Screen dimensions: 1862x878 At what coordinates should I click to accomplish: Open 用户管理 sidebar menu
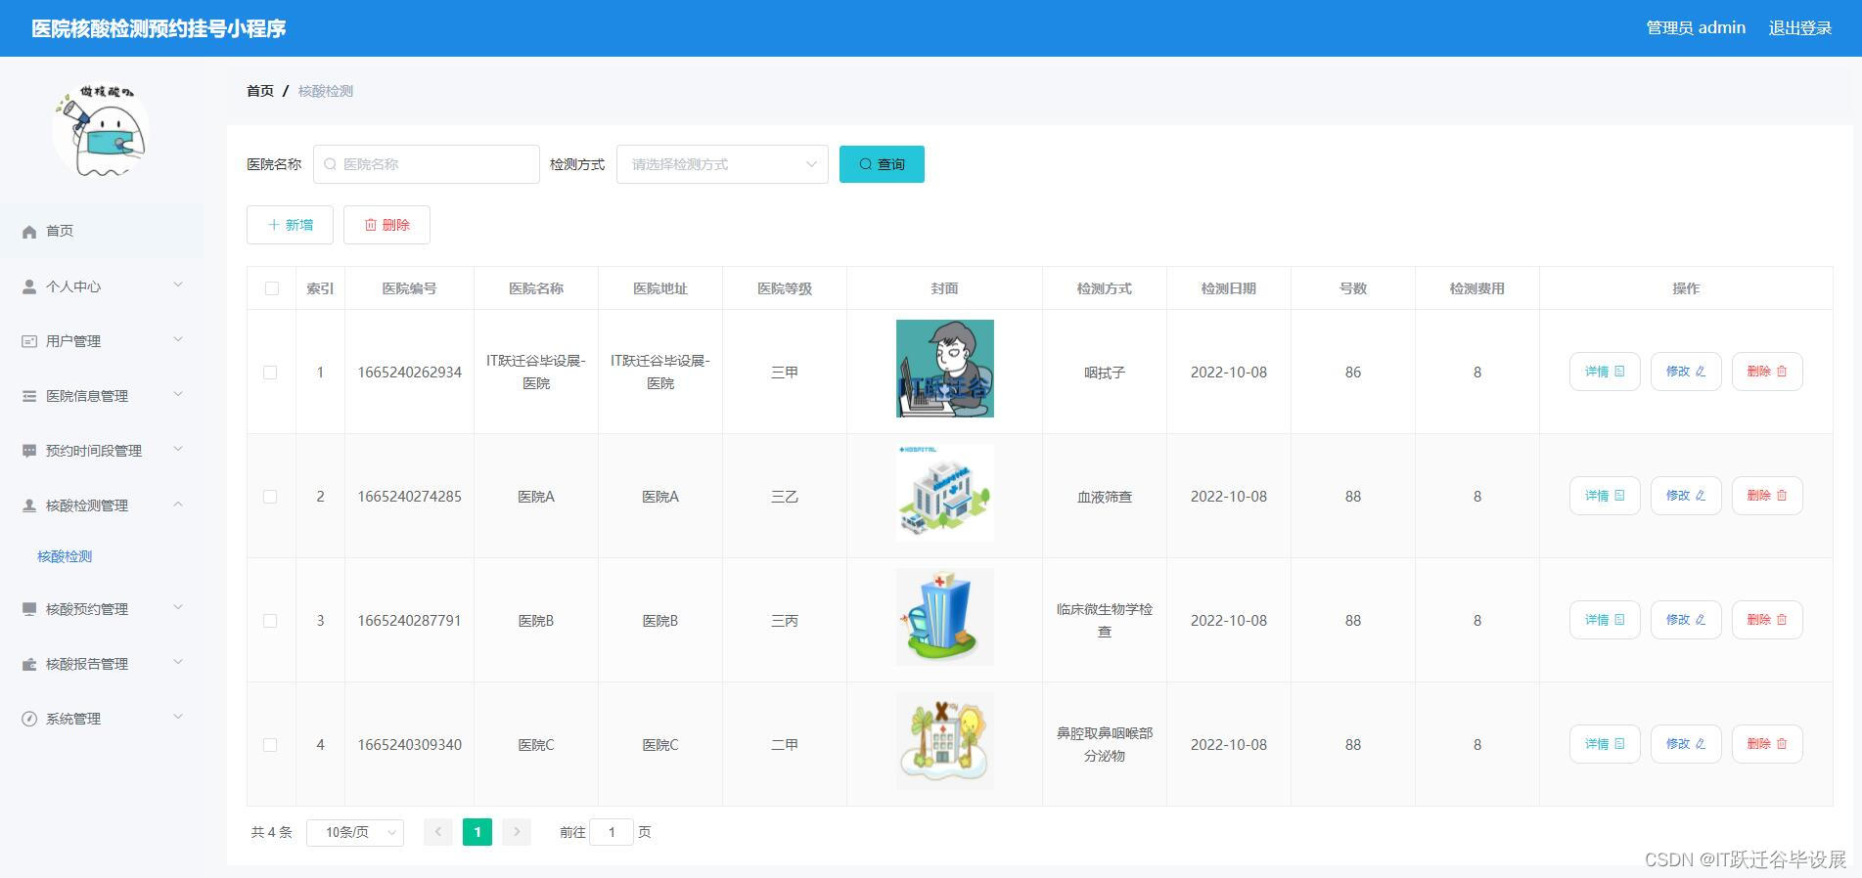102,341
